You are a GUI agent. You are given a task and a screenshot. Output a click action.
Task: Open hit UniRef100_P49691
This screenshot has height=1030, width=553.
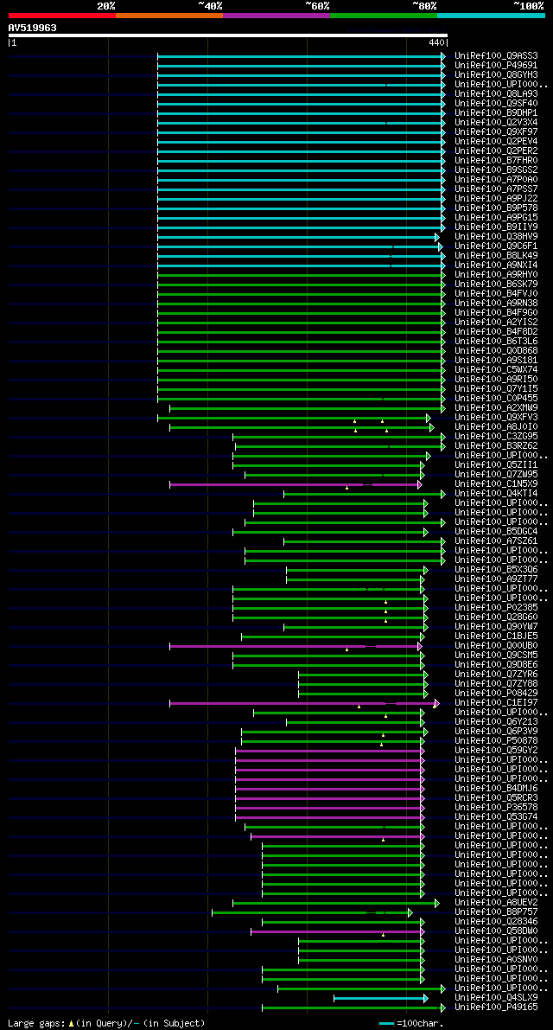click(496, 66)
